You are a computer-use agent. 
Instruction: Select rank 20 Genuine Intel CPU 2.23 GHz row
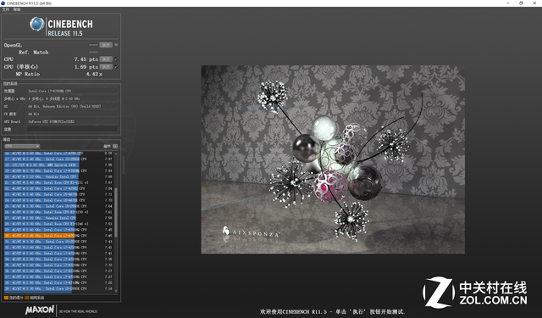(x=58, y=177)
